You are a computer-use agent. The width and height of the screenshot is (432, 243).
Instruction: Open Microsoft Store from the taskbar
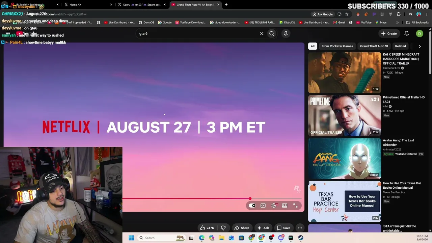click(x=241, y=238)
